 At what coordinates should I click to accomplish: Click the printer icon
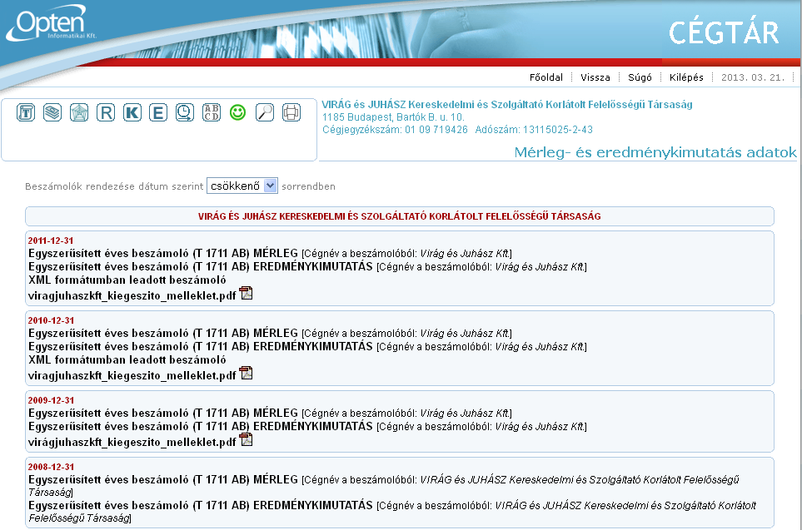tap(291, 112)
